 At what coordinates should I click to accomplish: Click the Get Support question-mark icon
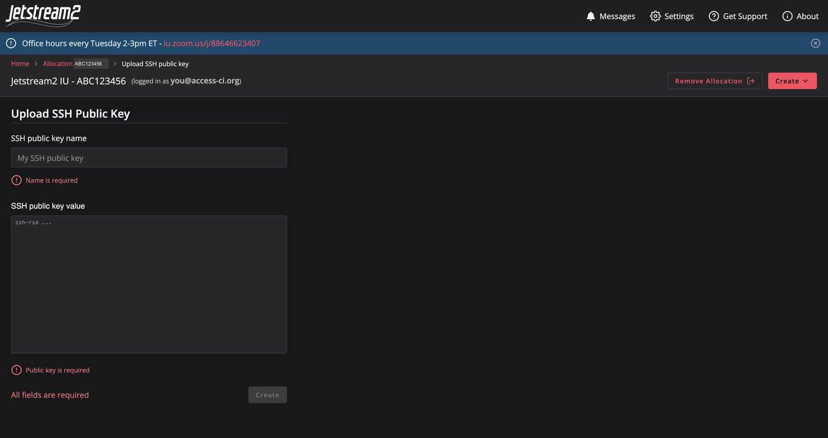[x=714, y=16]
